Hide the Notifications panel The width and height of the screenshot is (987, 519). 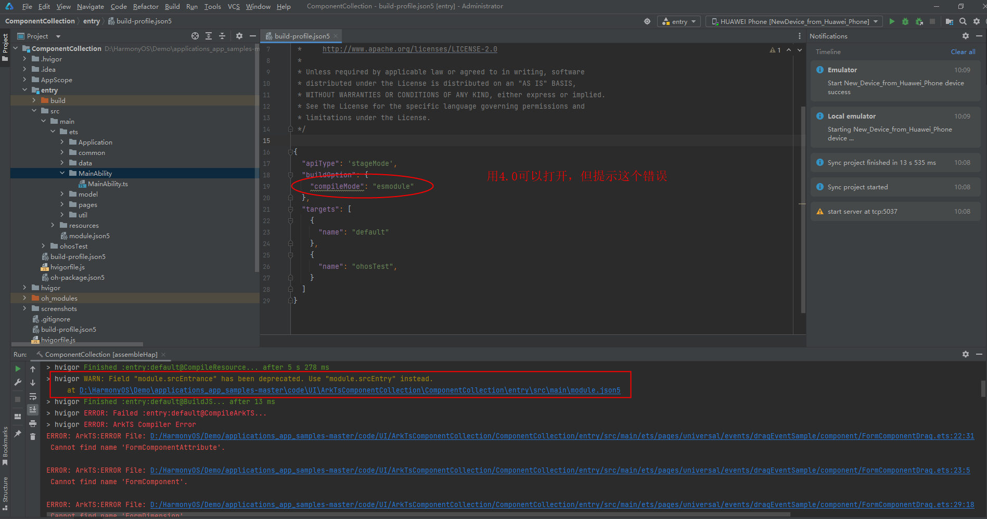tap(979, 36)
